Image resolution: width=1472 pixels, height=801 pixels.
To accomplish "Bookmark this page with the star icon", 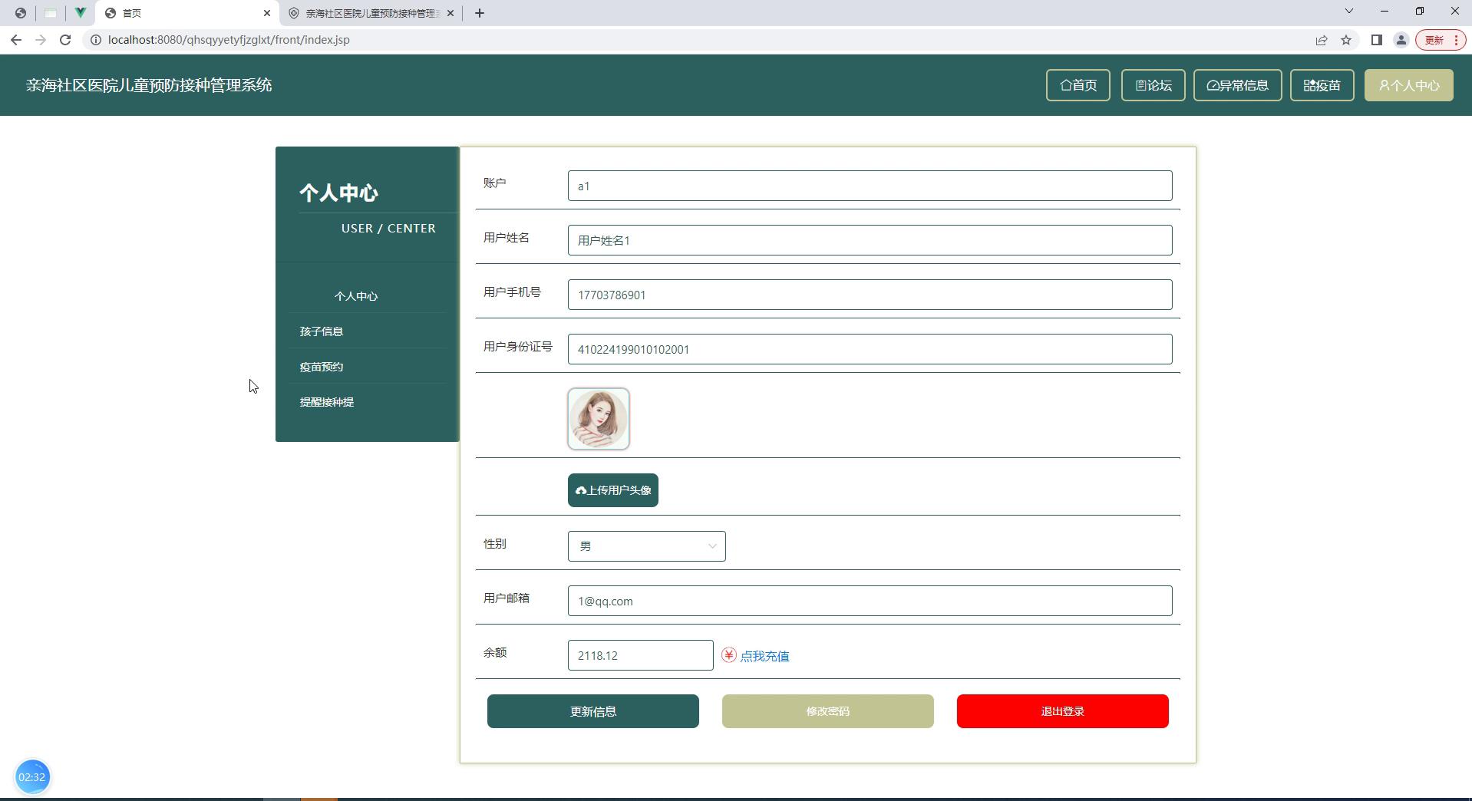I will tap(1346, 40).
